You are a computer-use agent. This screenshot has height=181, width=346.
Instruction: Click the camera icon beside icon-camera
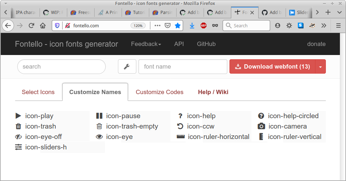tap(261, 126)
